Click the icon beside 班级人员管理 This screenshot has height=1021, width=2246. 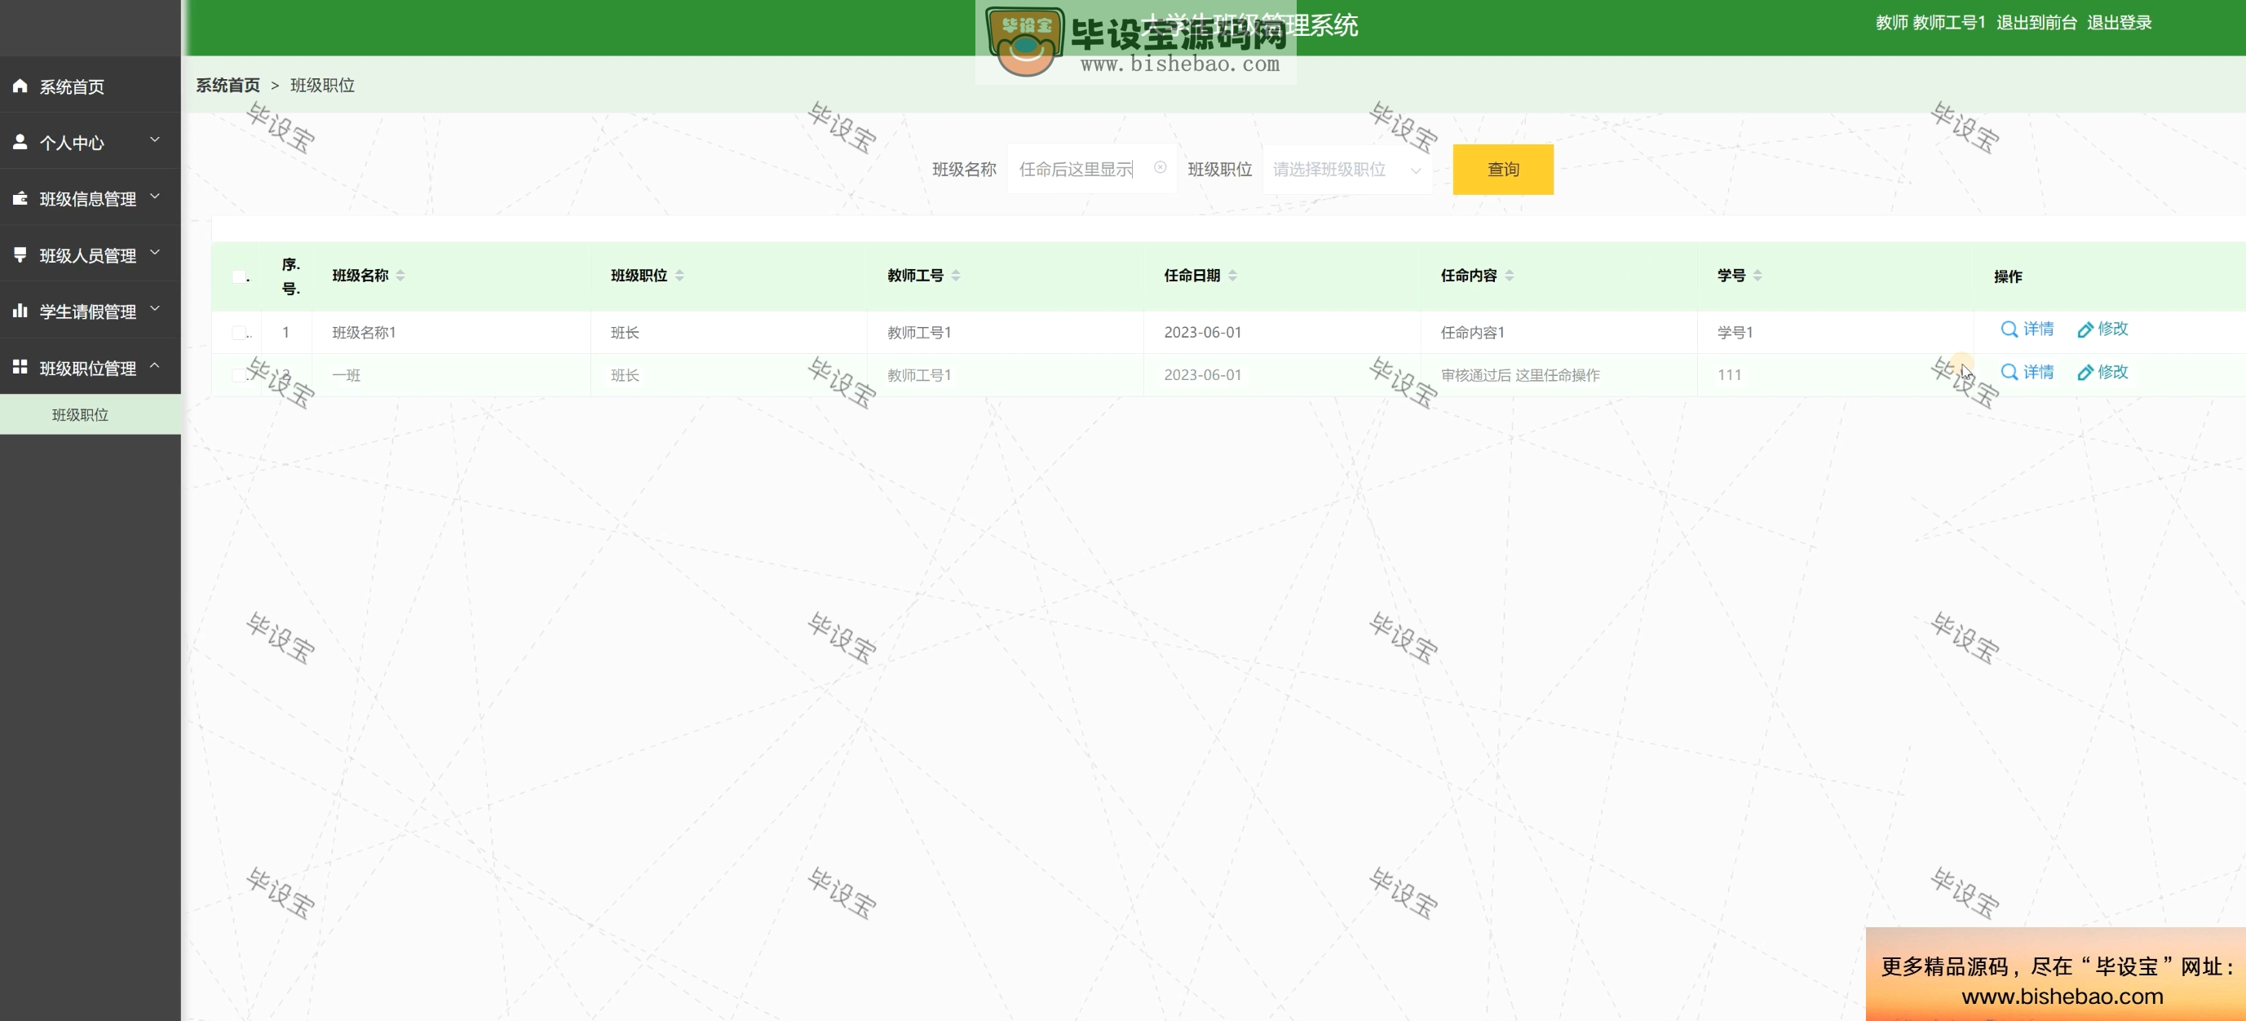pos(20,254)
